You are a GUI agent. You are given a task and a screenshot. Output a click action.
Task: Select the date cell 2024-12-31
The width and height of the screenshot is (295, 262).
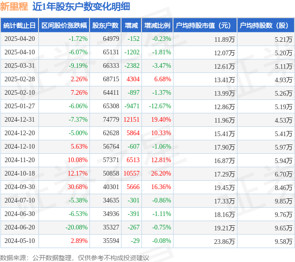(19, 120)
